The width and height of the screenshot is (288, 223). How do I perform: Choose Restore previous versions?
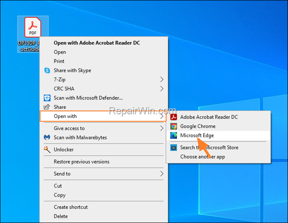(x=104, y=161)
